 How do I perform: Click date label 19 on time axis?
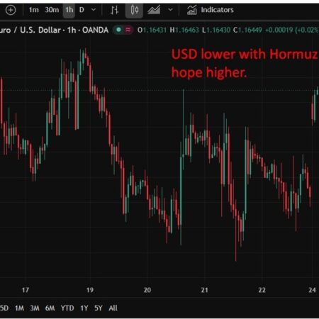90,290
